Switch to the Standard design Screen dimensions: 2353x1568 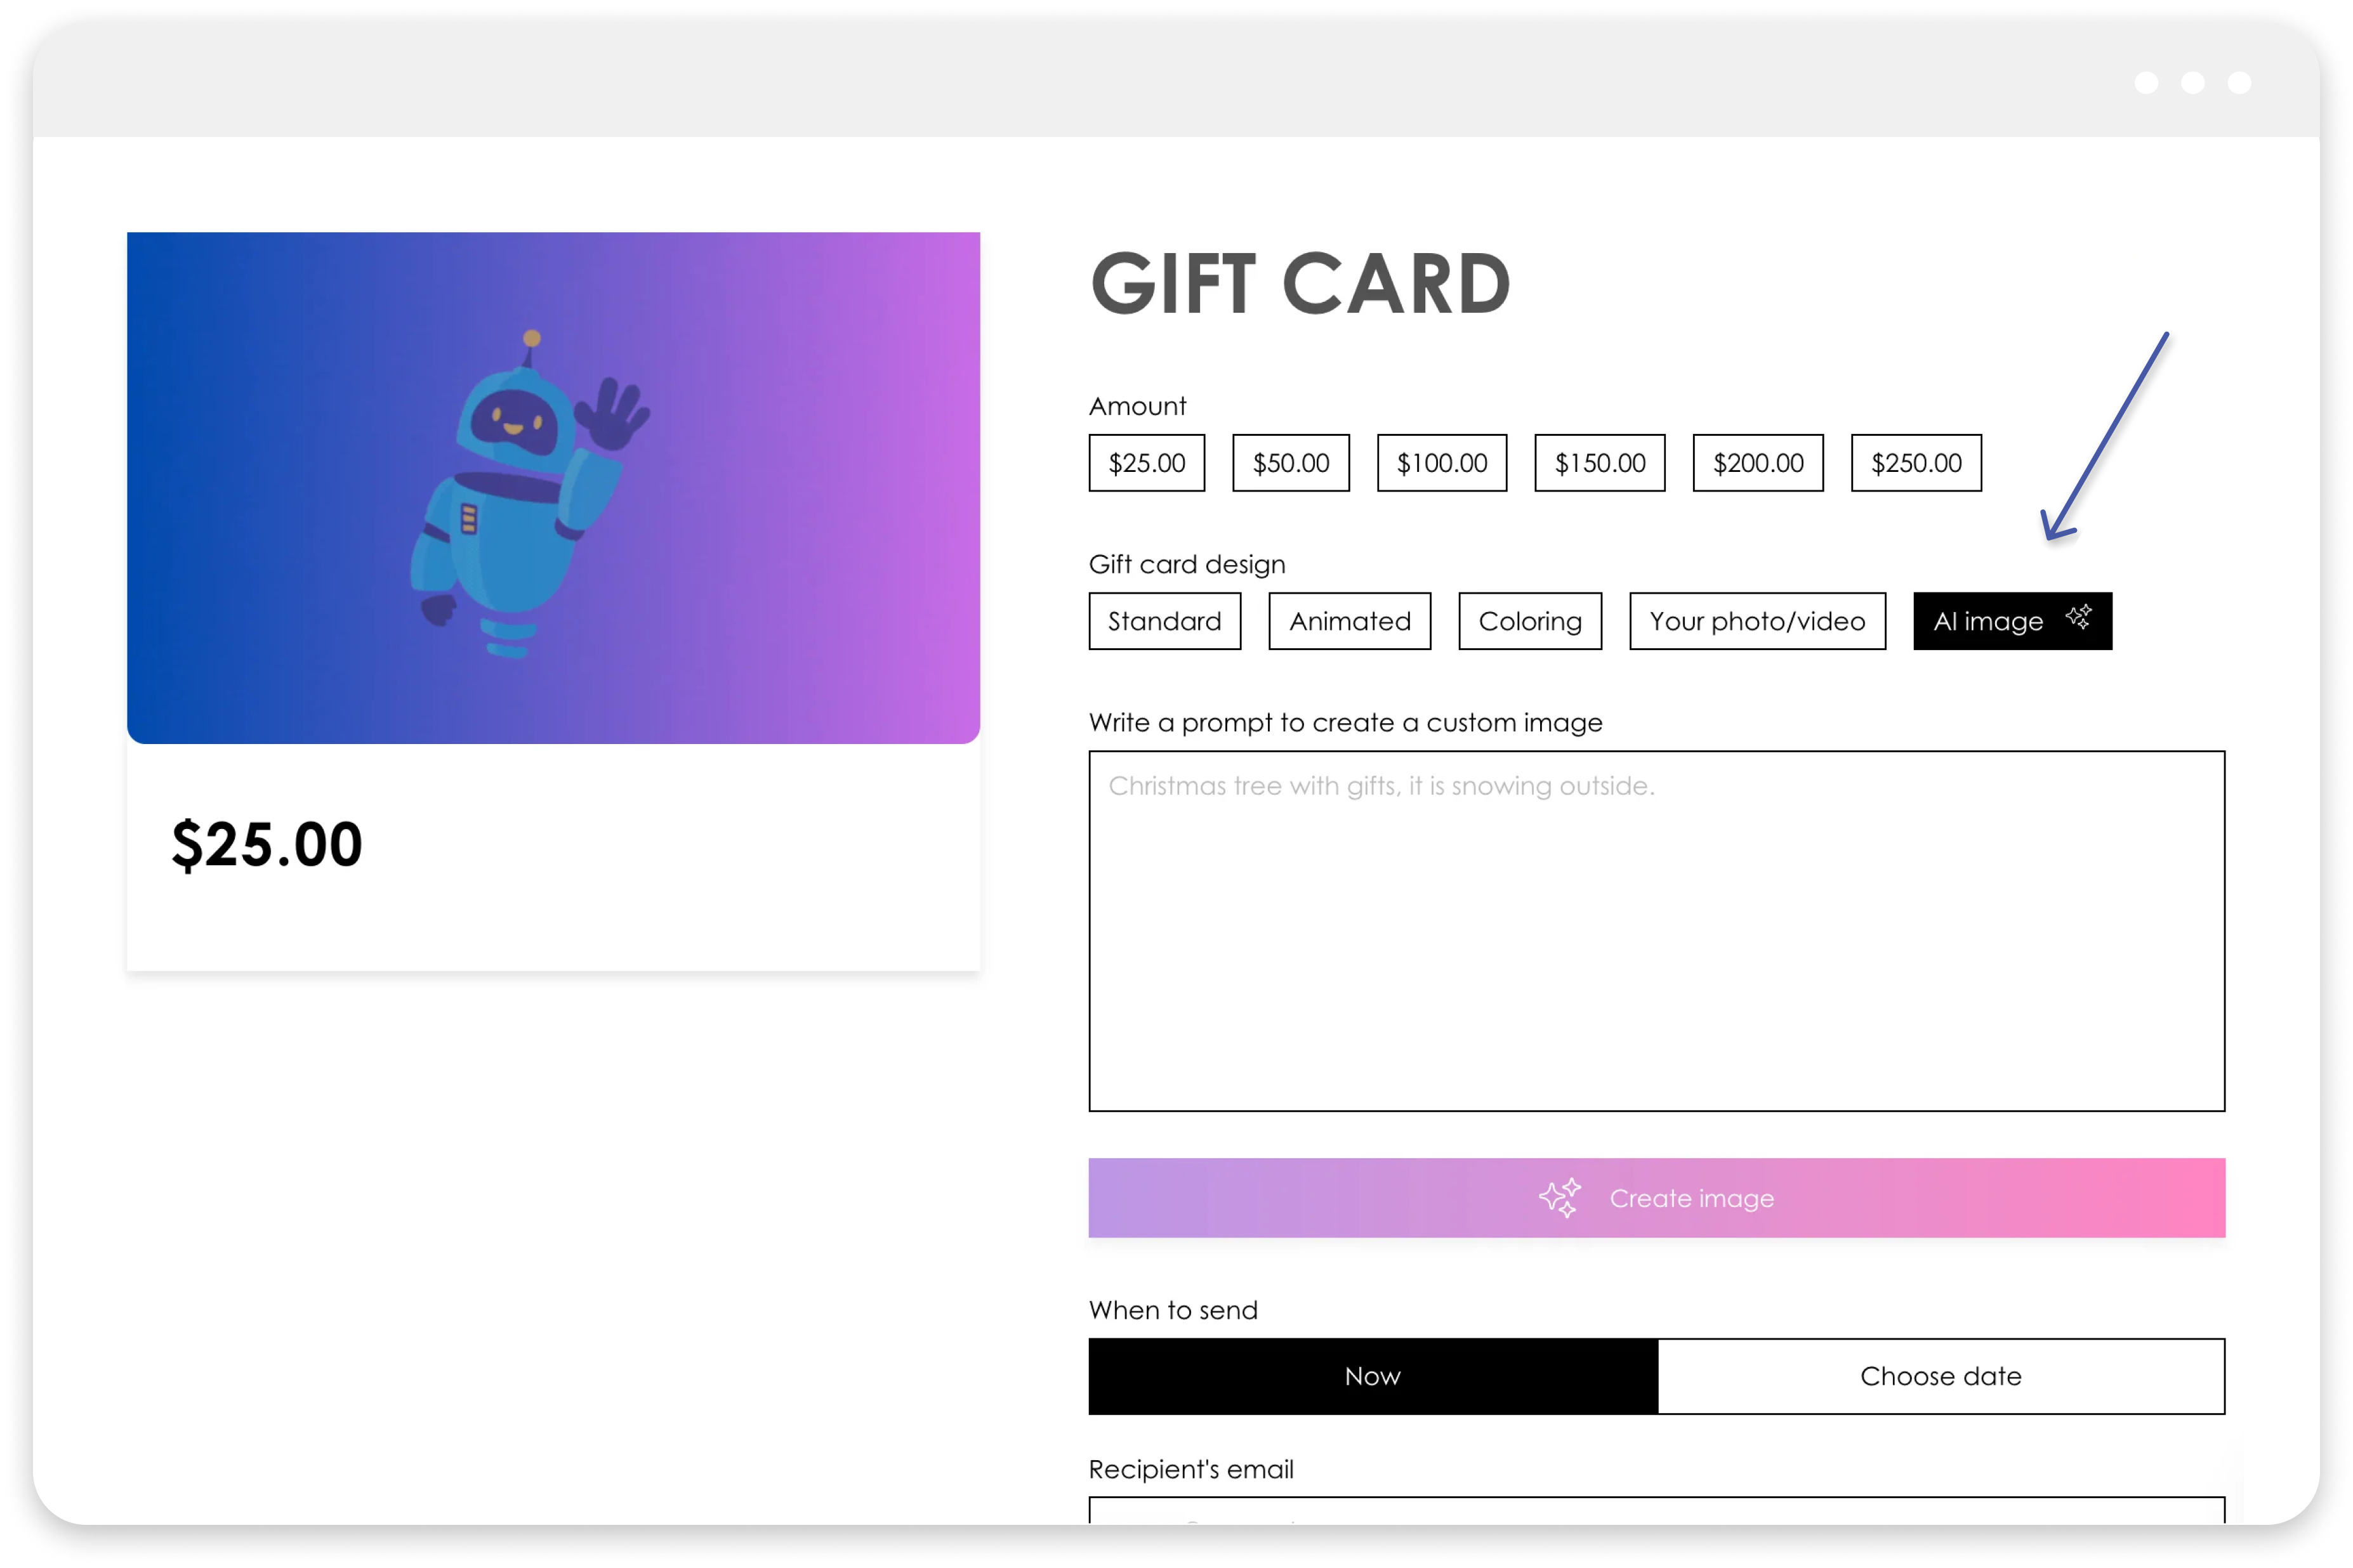point(1164,621)
